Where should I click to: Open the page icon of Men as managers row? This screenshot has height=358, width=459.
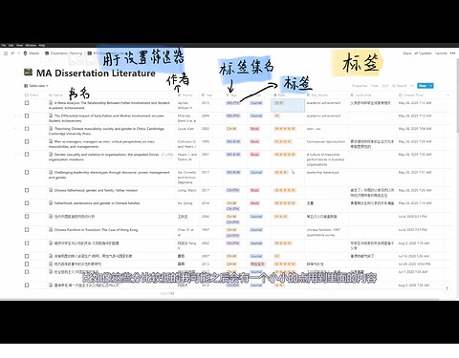[x=51, y=141]
